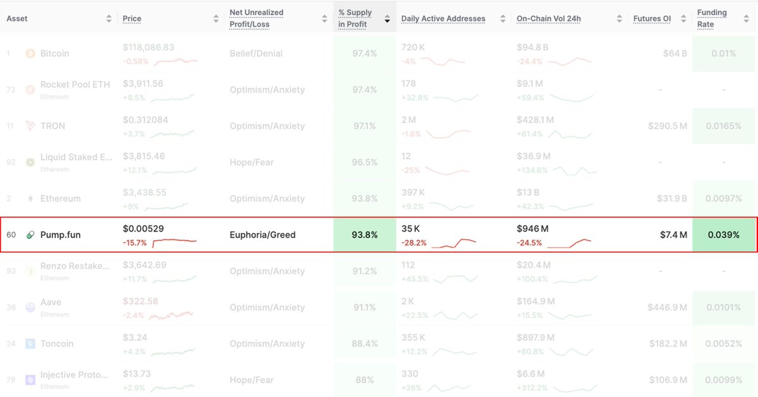Click the Rocket Pool ETH logo icon
The image size is (758, 397).
pos(30,90)
